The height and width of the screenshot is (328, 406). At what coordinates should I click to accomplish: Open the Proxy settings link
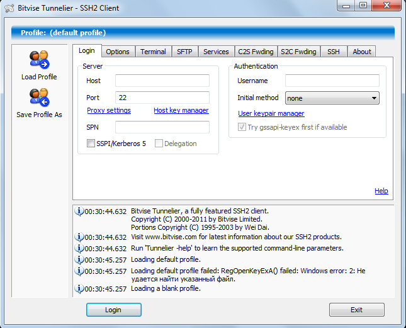click(x=109, y=110)
